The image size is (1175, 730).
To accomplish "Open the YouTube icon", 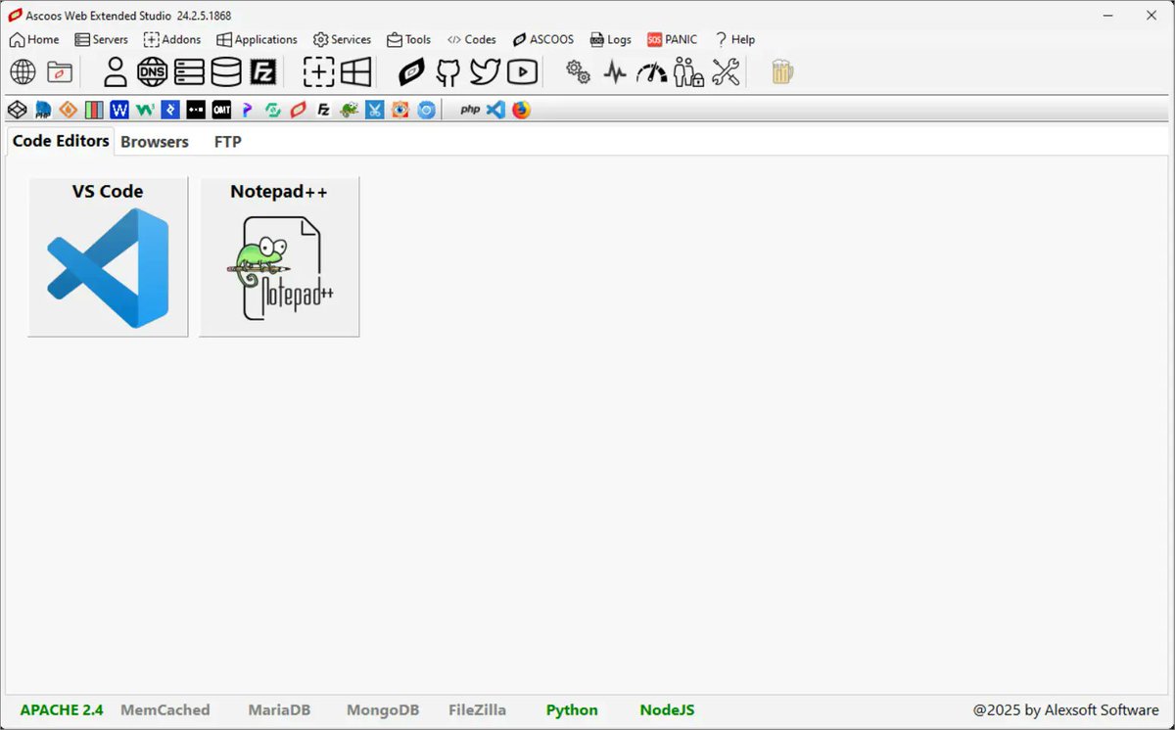I will tap(522, 71).
